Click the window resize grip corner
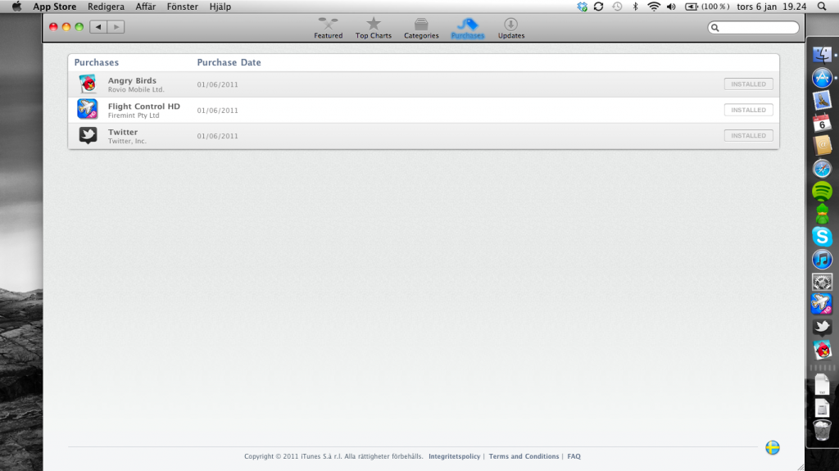This screenshot has height=471, width=839. [x=800, y=467]
